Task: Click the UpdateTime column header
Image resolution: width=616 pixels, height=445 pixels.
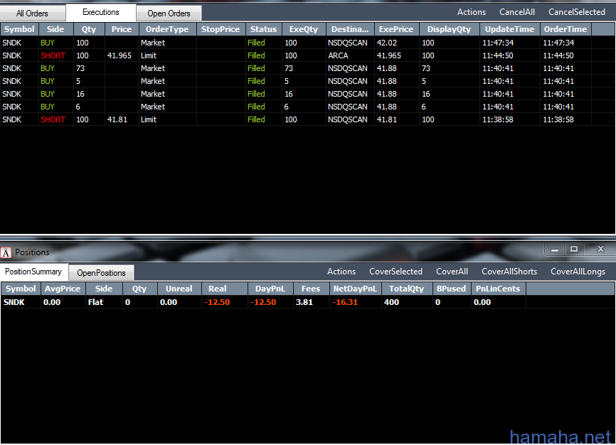Action: click(509, 29)
